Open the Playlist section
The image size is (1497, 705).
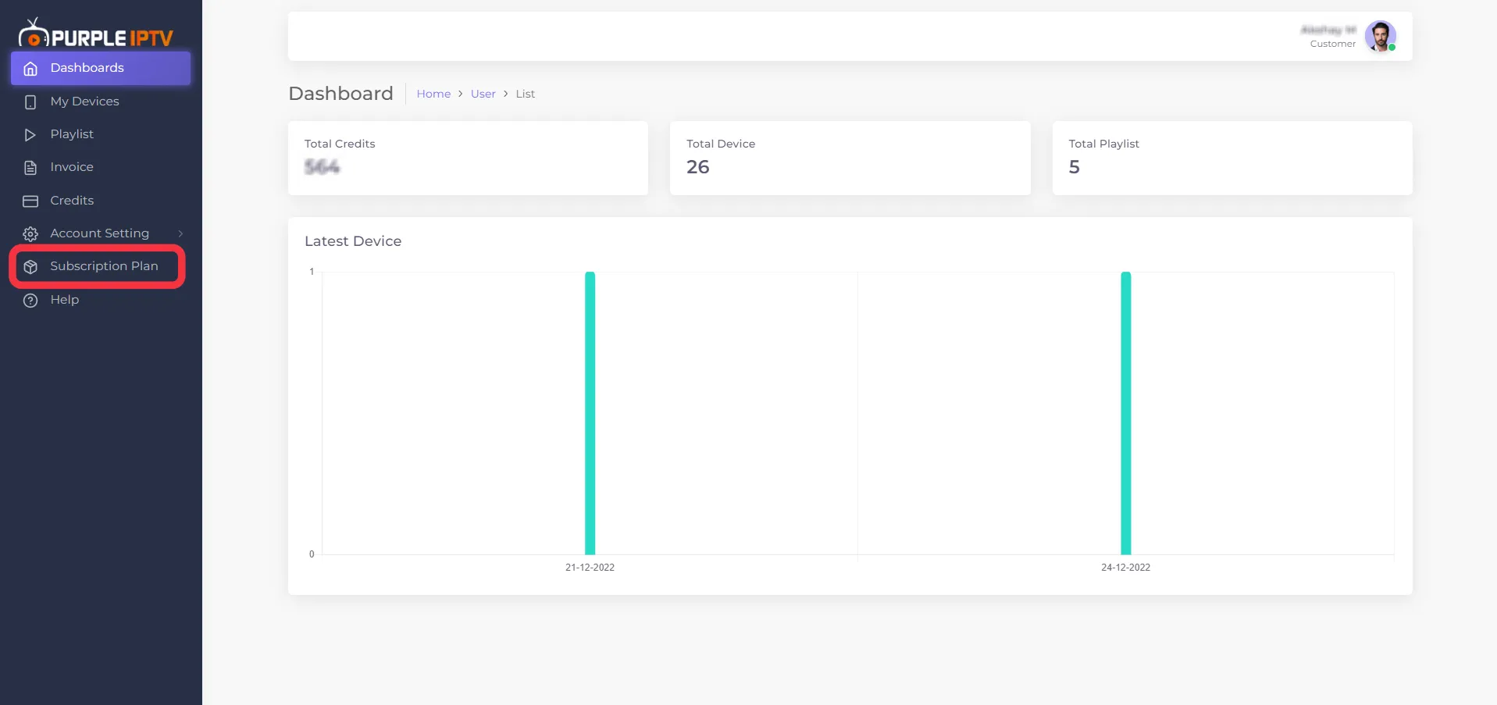click(x=101, y=134)
